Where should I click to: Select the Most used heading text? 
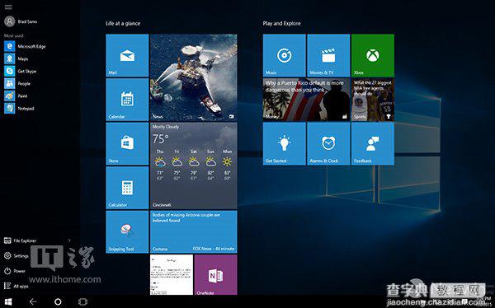[x=13, y=35]
